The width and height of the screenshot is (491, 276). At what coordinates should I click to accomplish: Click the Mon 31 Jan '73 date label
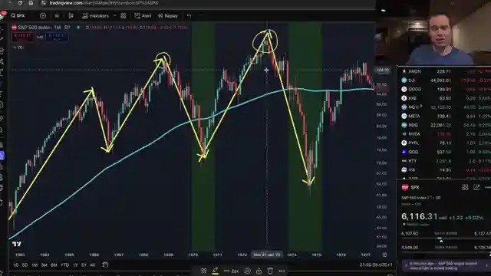pyautogui.click(x=267, y=255)
